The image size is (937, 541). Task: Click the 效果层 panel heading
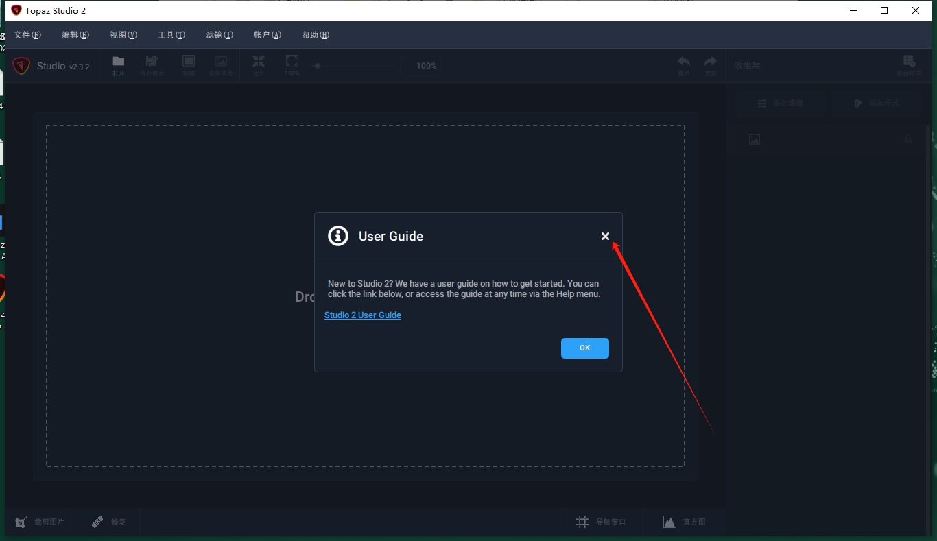[748, 66]
